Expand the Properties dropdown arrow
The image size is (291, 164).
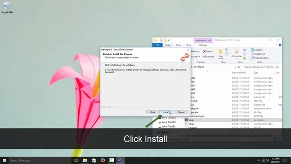[237, 58]
